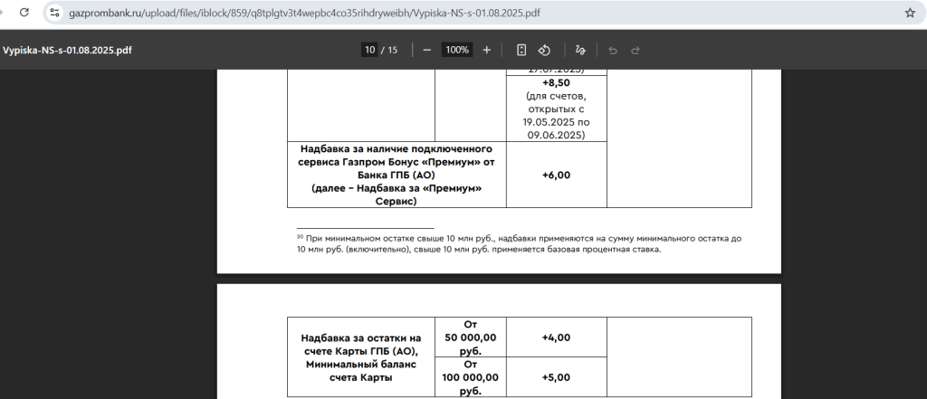Click the Vypiska-NS-s-01.08.2025.pdf title
The width and height of the screenshot is (927, 399).
tap(67, 51)
